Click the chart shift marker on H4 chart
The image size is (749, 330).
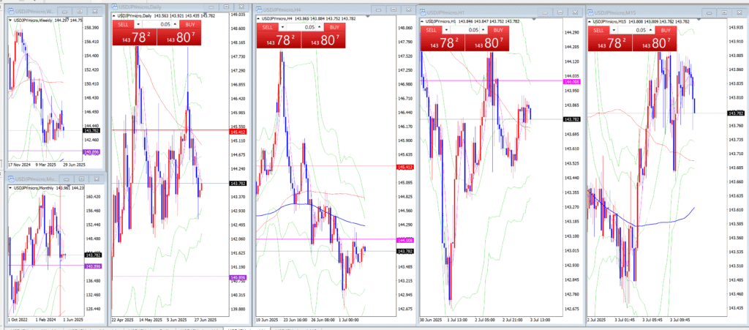click(x=369, y=17)
